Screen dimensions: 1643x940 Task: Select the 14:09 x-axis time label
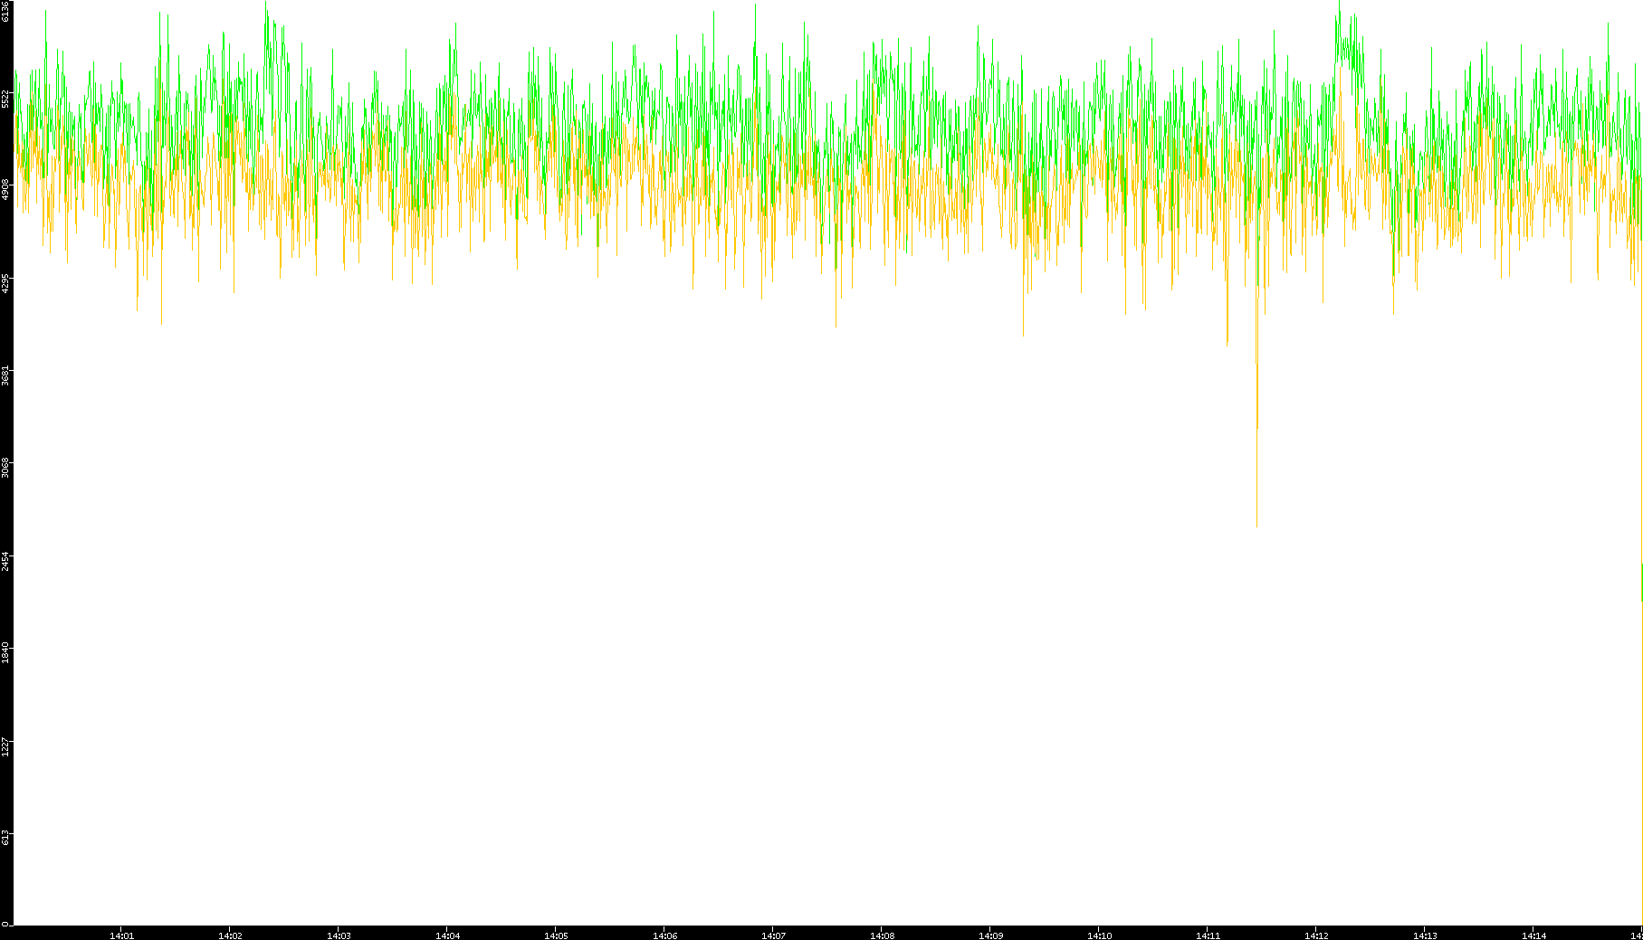(990, 935)
